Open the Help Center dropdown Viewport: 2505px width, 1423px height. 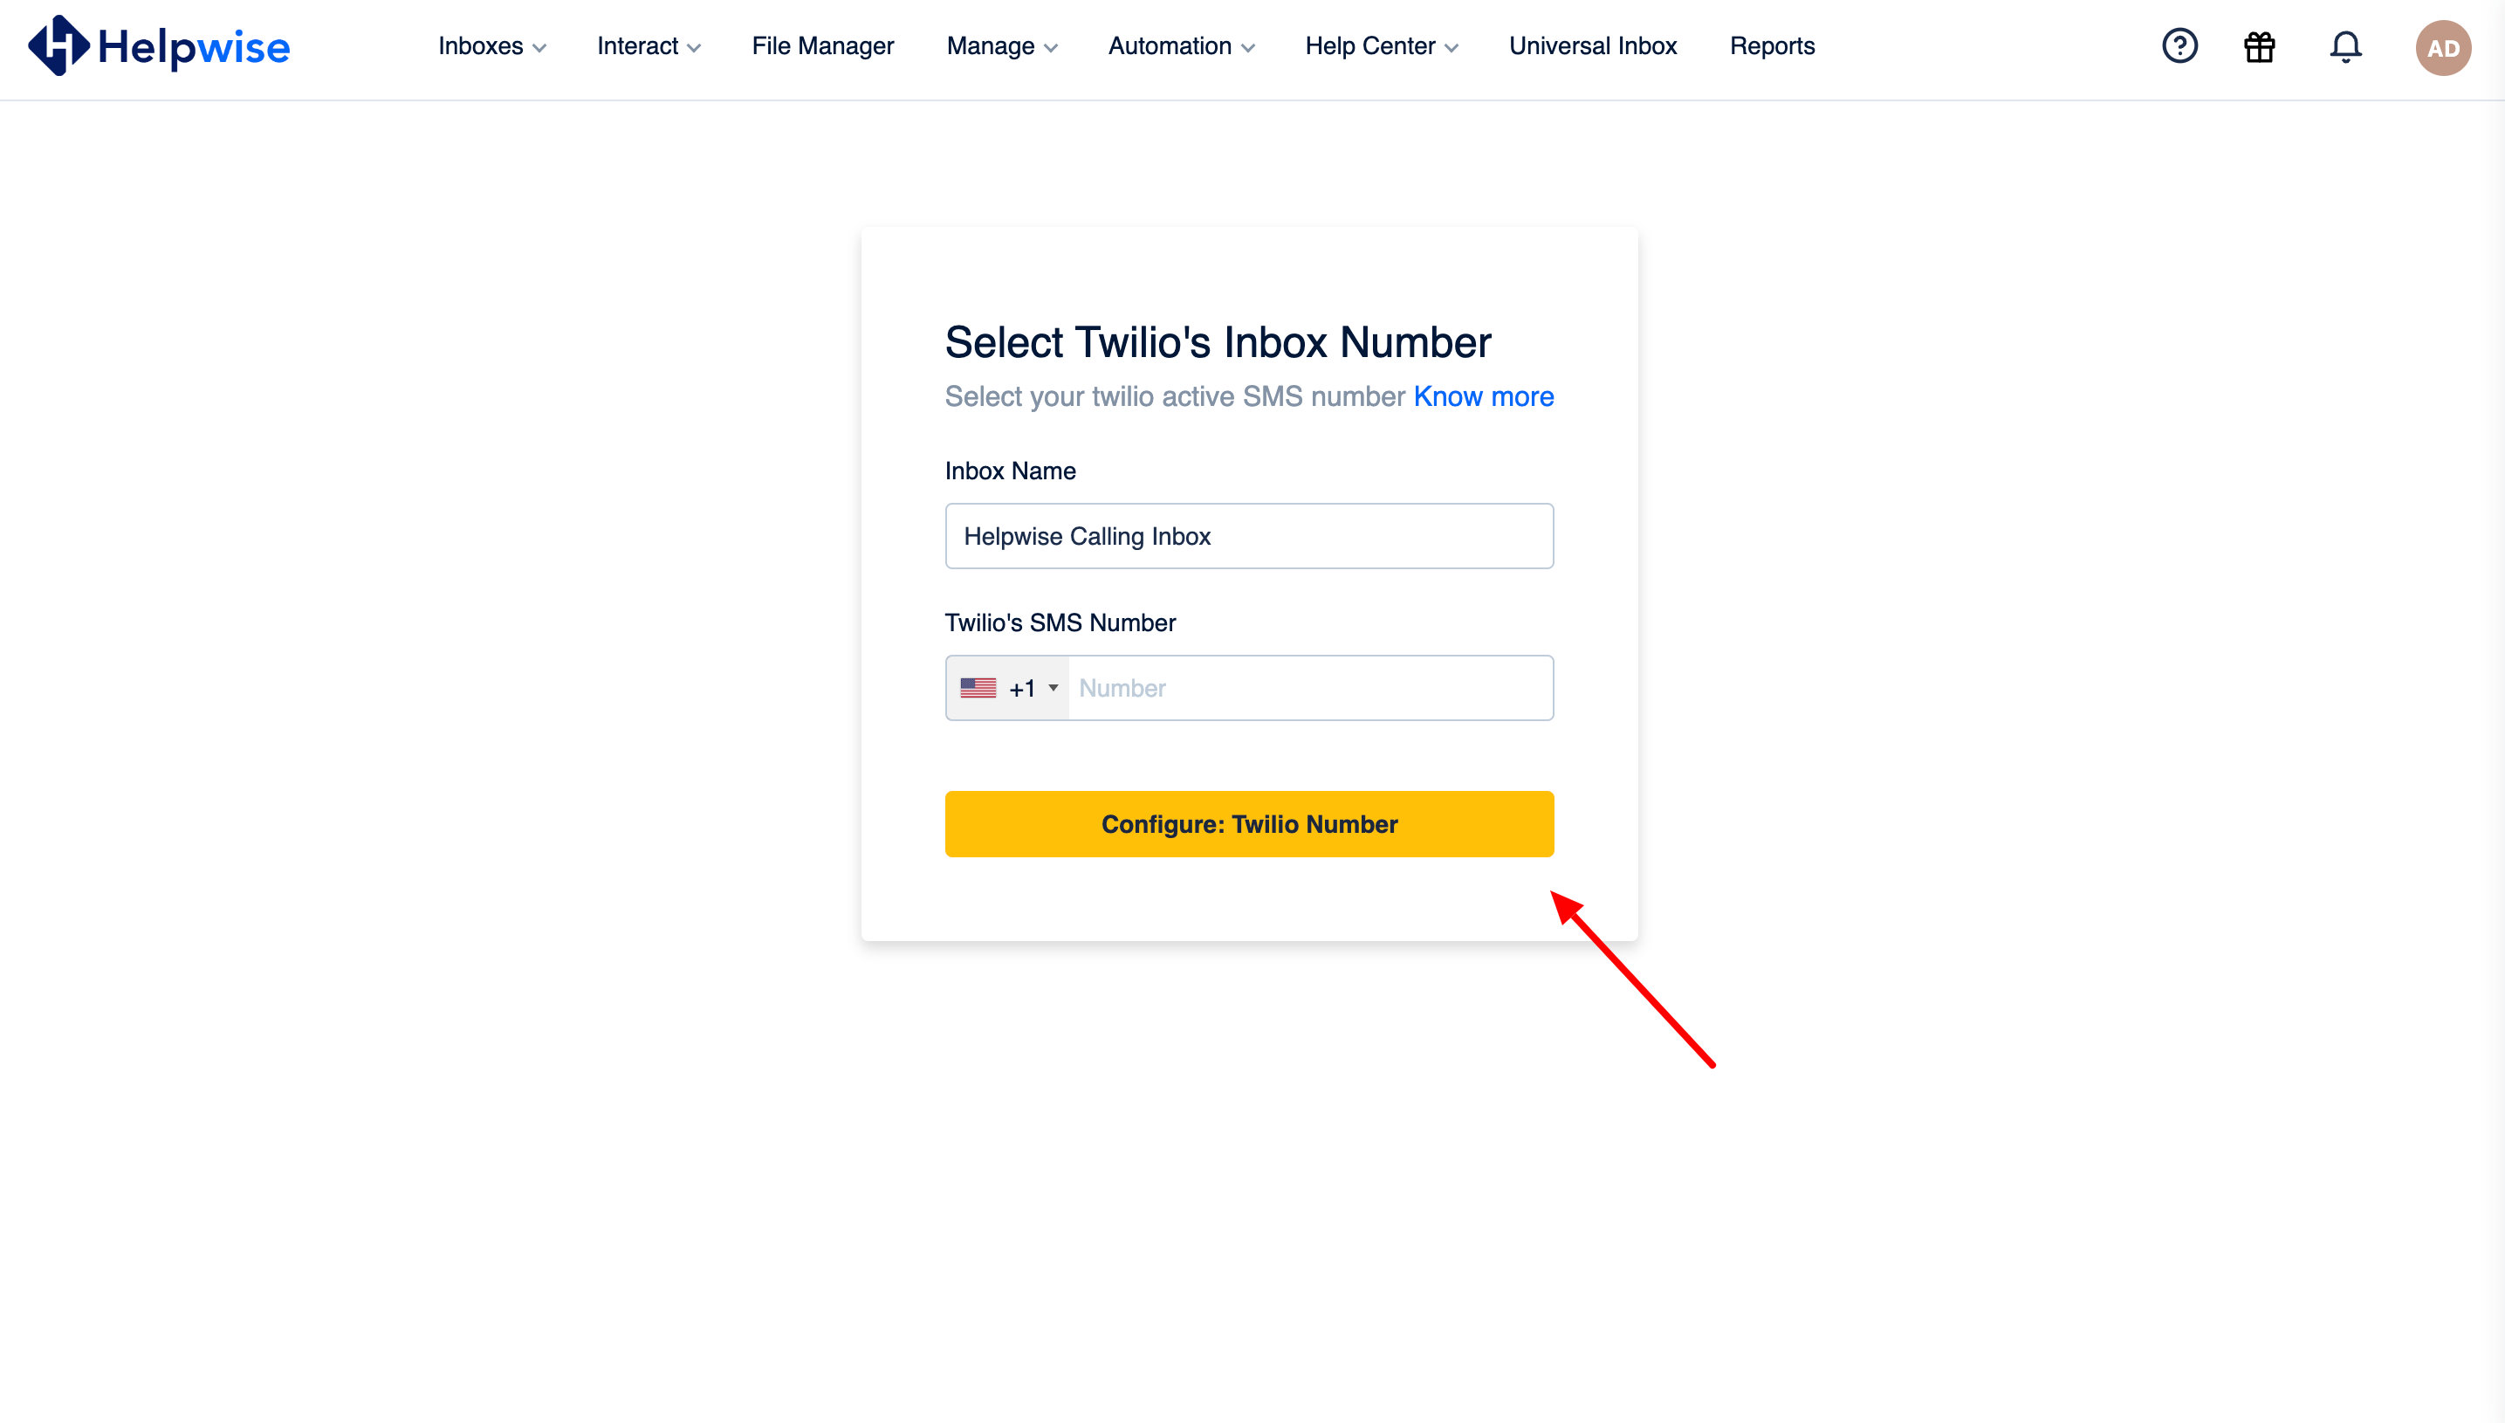point(1382,46)
